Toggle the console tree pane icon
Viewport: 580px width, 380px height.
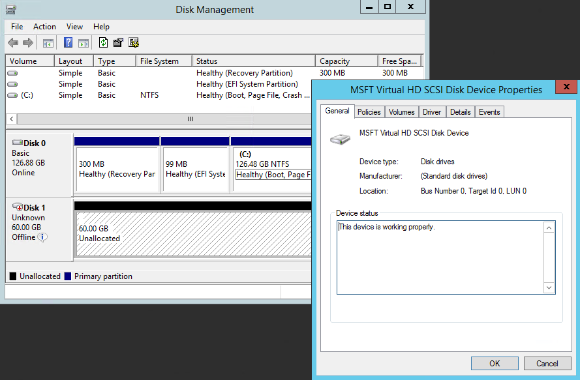[x=48, y=43]
